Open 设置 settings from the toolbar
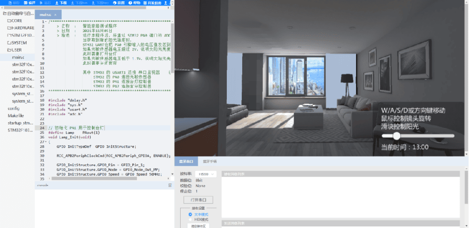The height and width of the screenshot is (228, 469). tap(119, 3)
